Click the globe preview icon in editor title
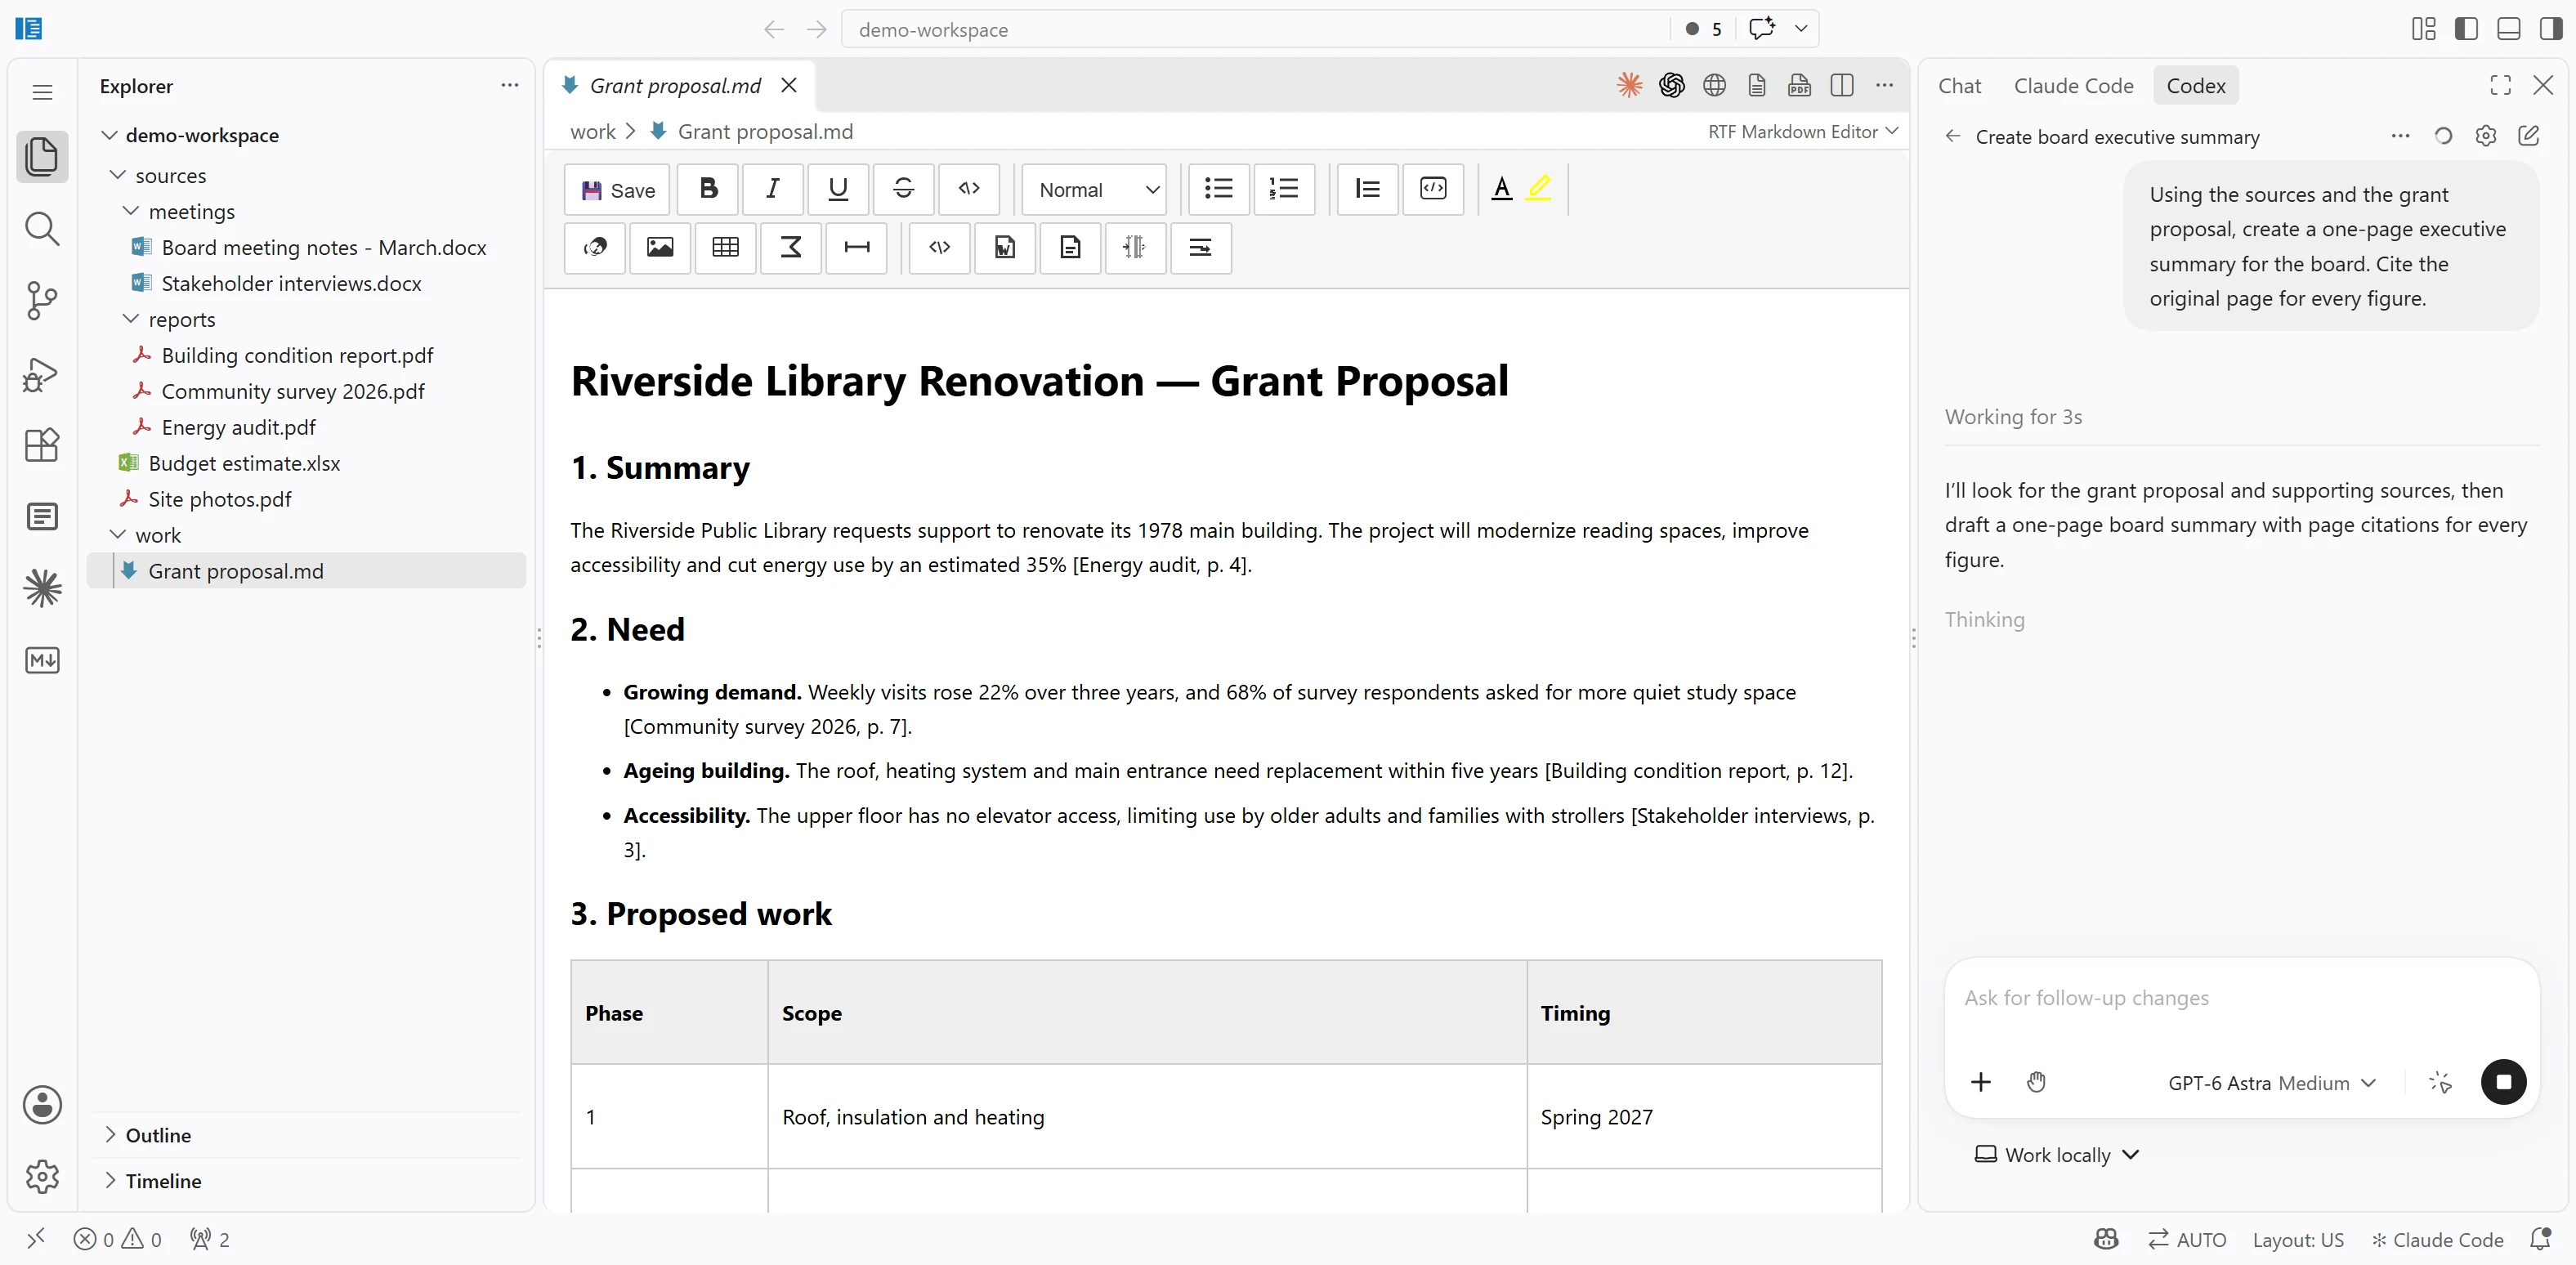This screenshot has width=2576, height=1265. click(x=1714, y=85)
